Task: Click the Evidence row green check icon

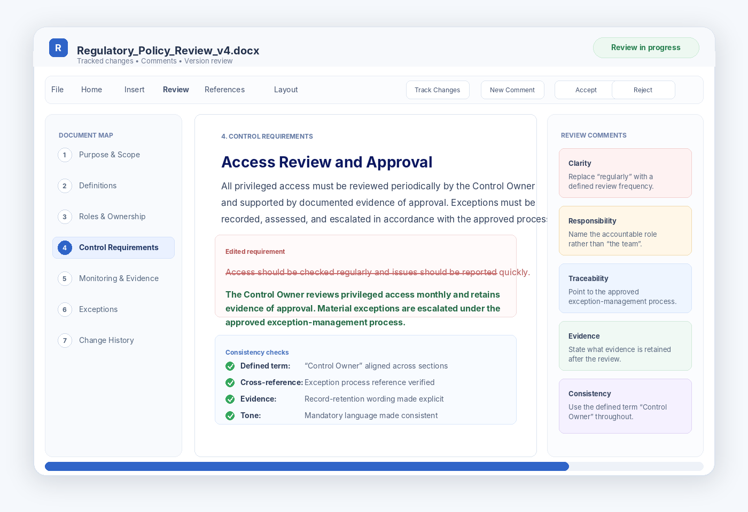Action: point(230,399)
